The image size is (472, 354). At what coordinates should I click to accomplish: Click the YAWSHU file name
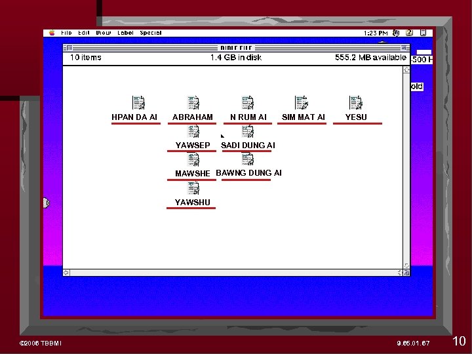pyautogui.click(x=193, y=203)
